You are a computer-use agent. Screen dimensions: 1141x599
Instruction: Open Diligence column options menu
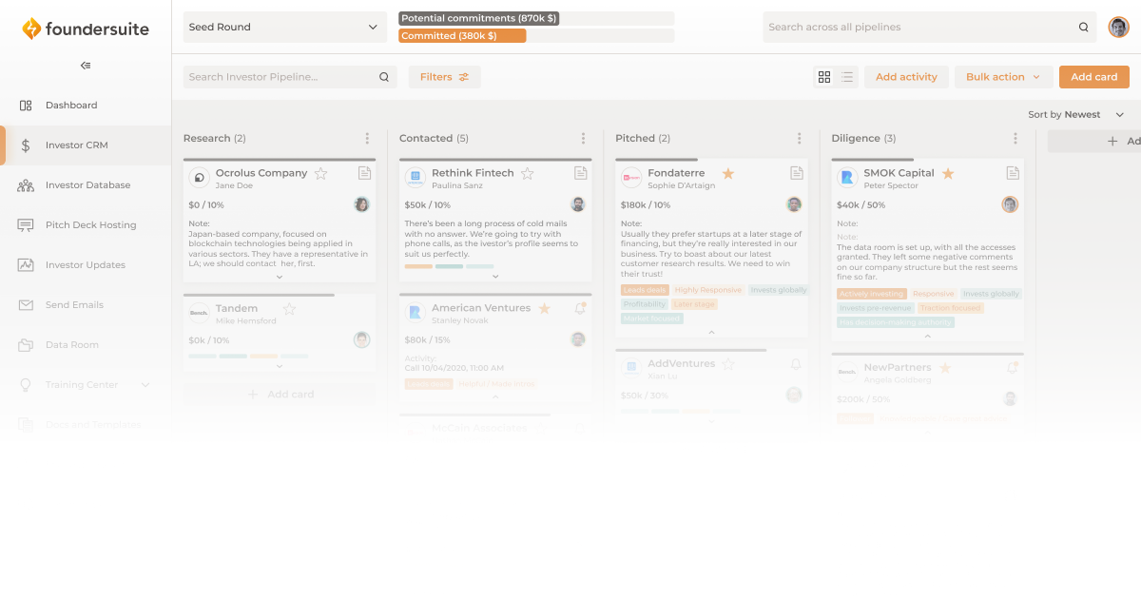click(x=1015, y=139)
